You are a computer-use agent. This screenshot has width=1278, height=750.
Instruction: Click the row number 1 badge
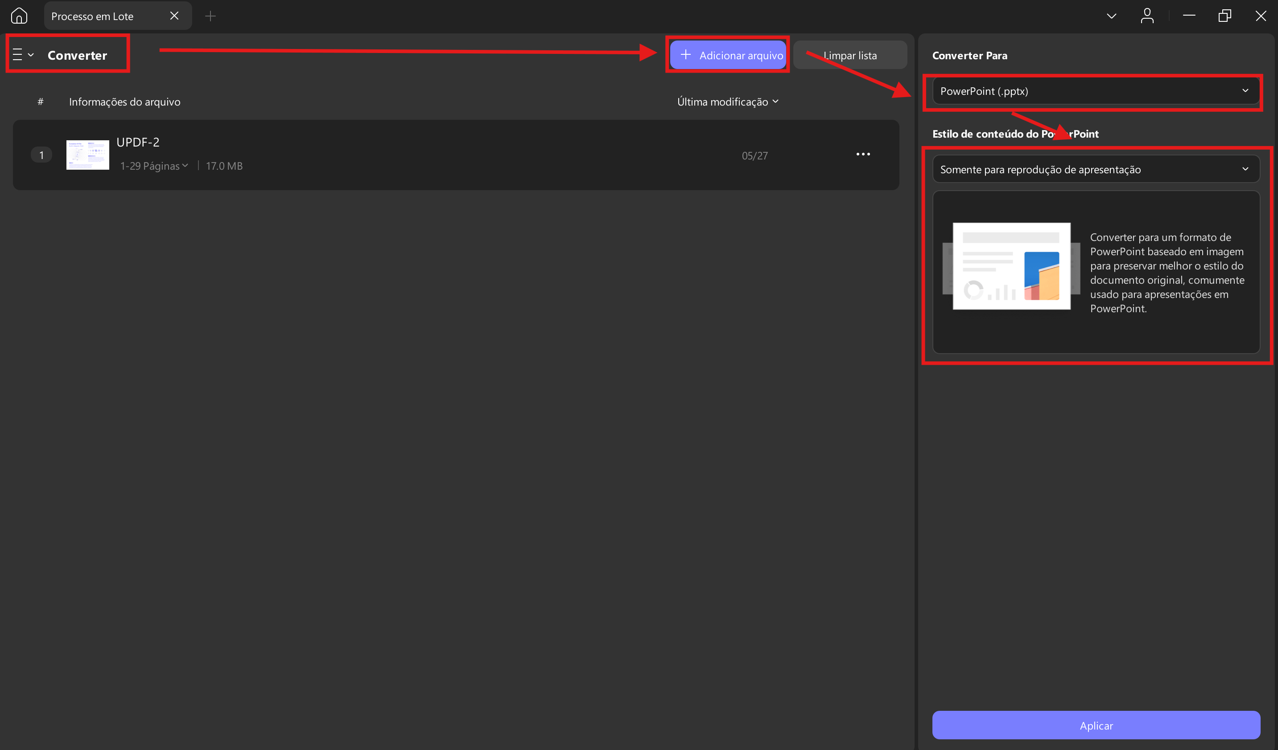click(41, 155)
